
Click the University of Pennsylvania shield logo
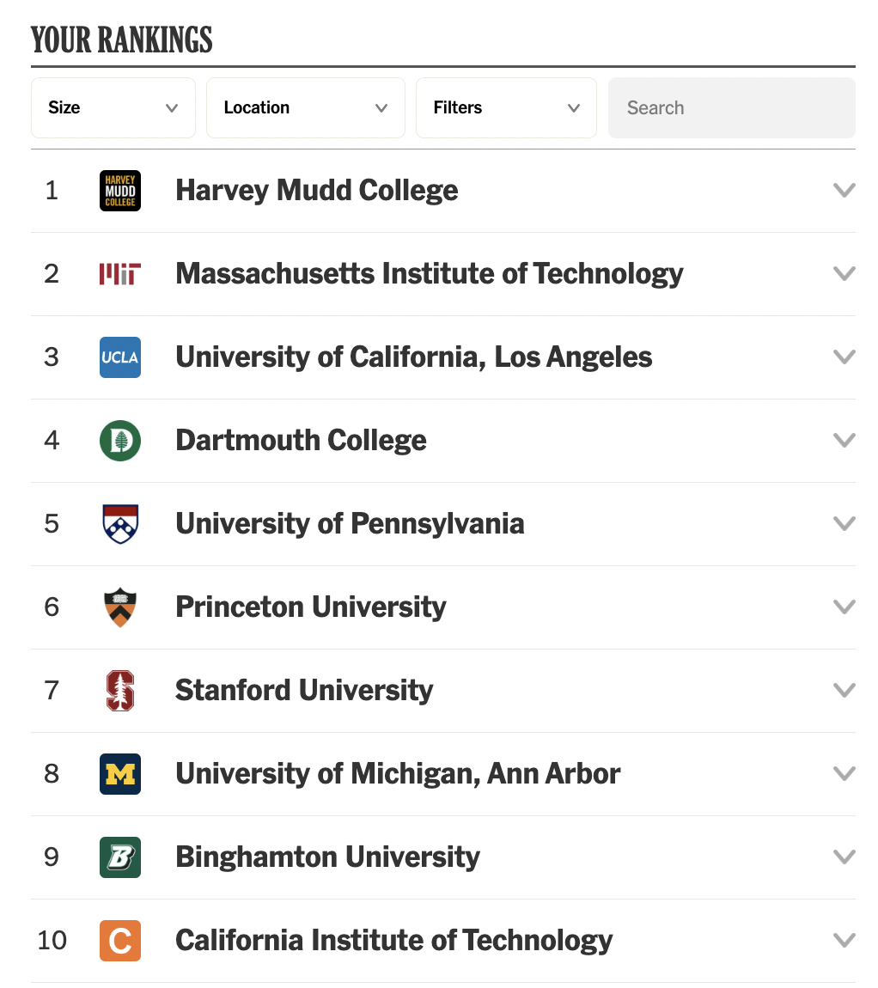(120, 524)
